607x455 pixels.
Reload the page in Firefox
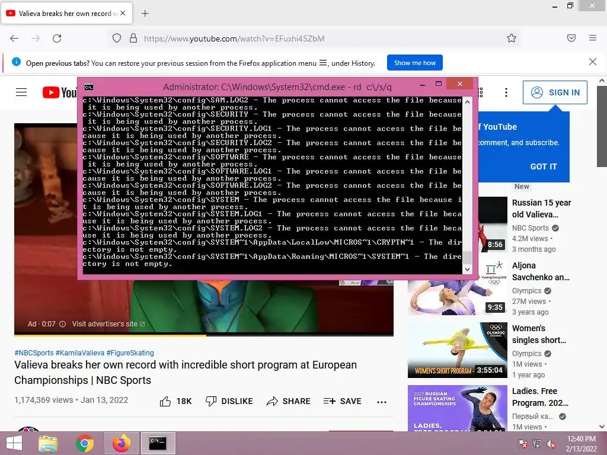pos(57,39)
